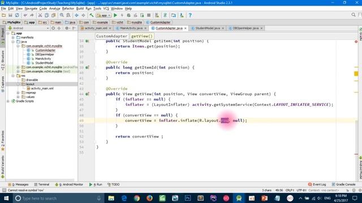The height and width of the screenshot is (203, 362).
Task: Click the getView() breadcrumb
Action: tap(142, 36)
